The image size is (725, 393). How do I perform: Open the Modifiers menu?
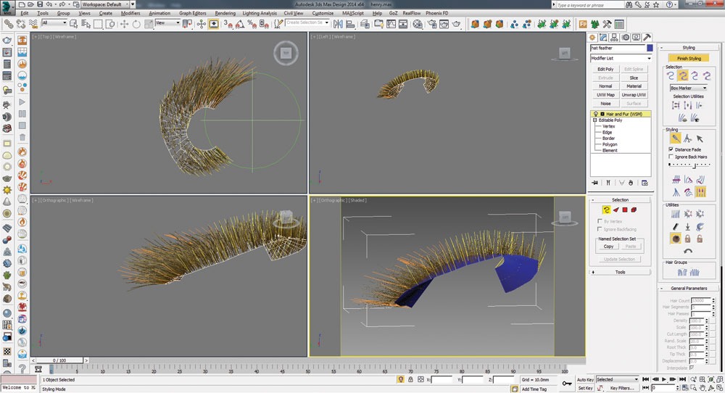point(130,13)
